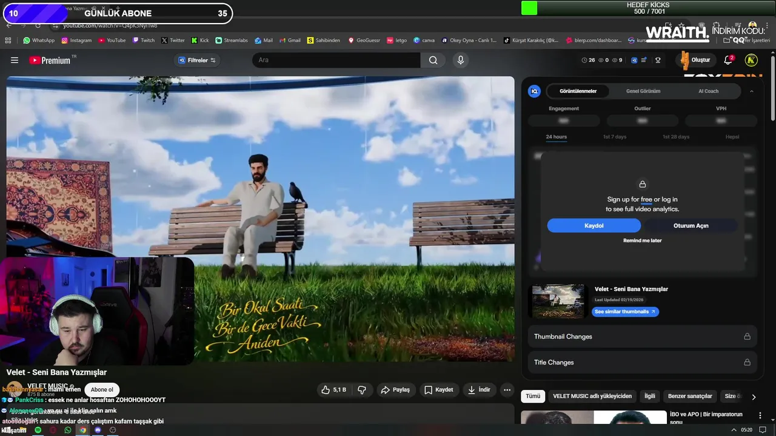
Task: Open WhatsApp from the taskbar
Action: click(67, 430)
